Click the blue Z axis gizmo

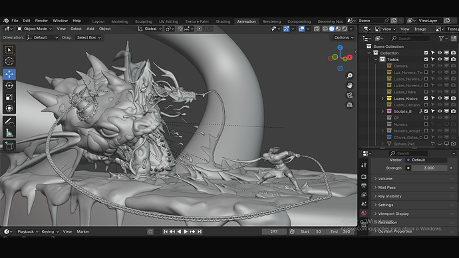click(340, 47)
